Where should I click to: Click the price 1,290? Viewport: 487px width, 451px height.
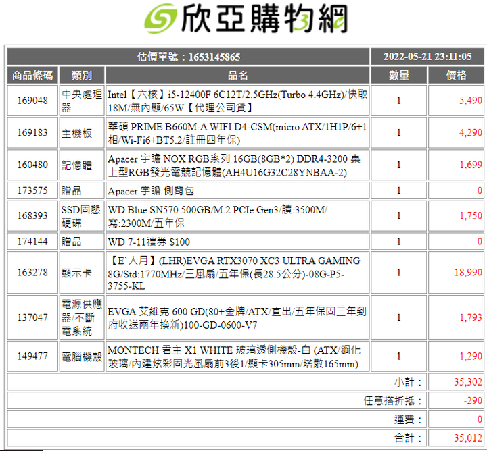coord(471,356)
